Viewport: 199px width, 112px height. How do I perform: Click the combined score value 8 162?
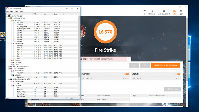177,74
